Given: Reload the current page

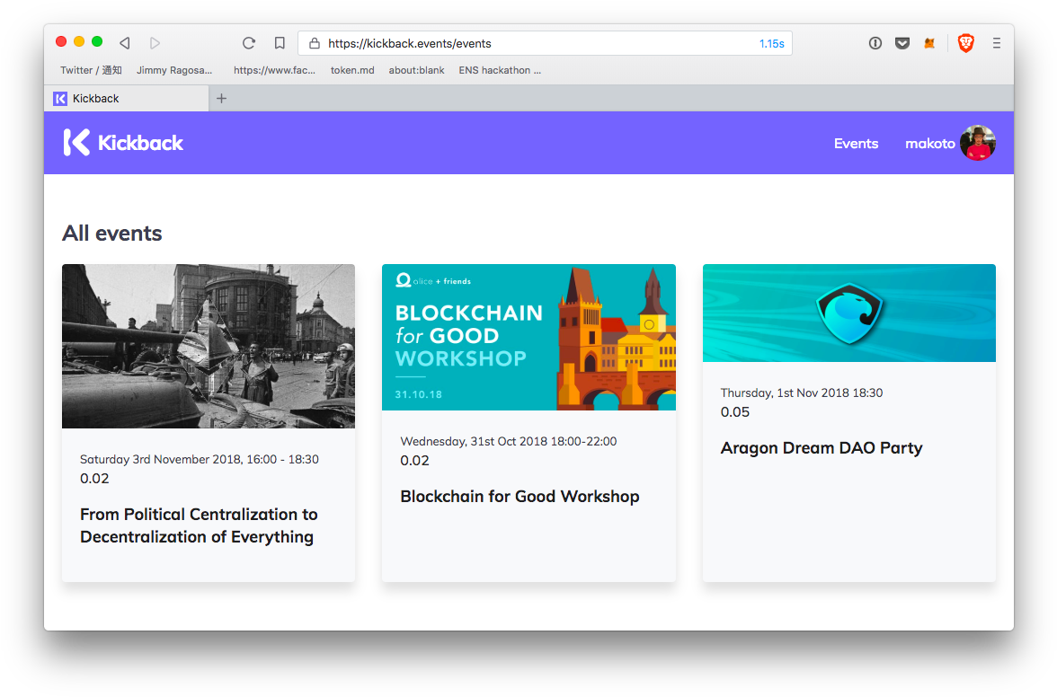Looking at the screenshot, I should click(249, 43).
